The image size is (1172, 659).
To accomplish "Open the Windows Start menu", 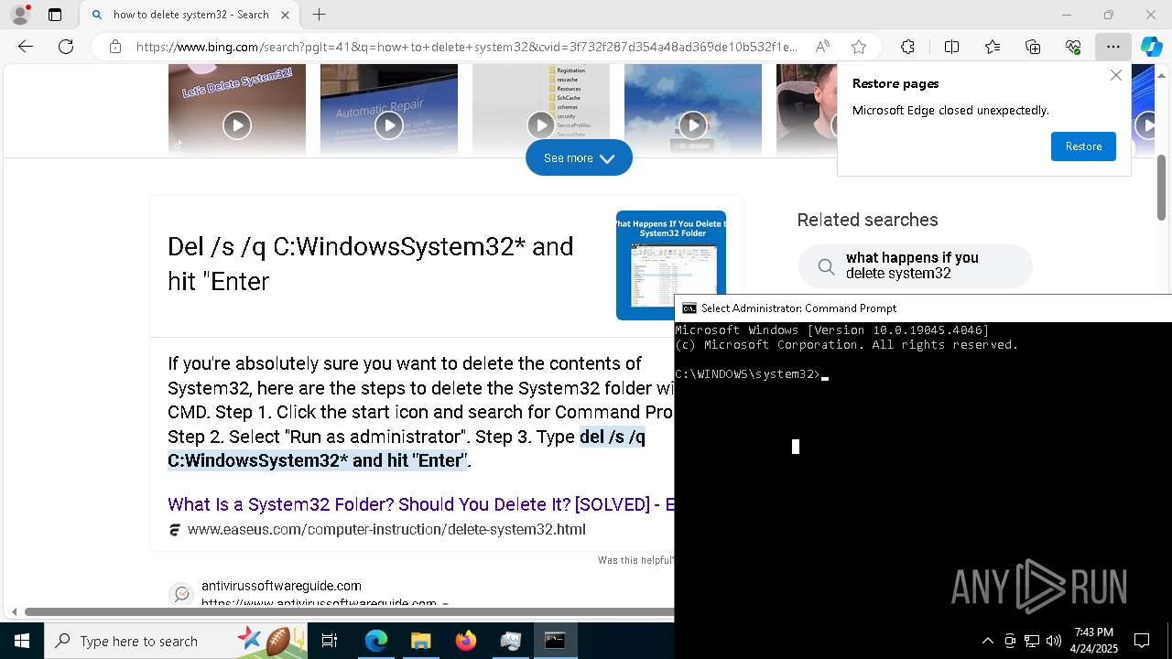I will 22,641.
